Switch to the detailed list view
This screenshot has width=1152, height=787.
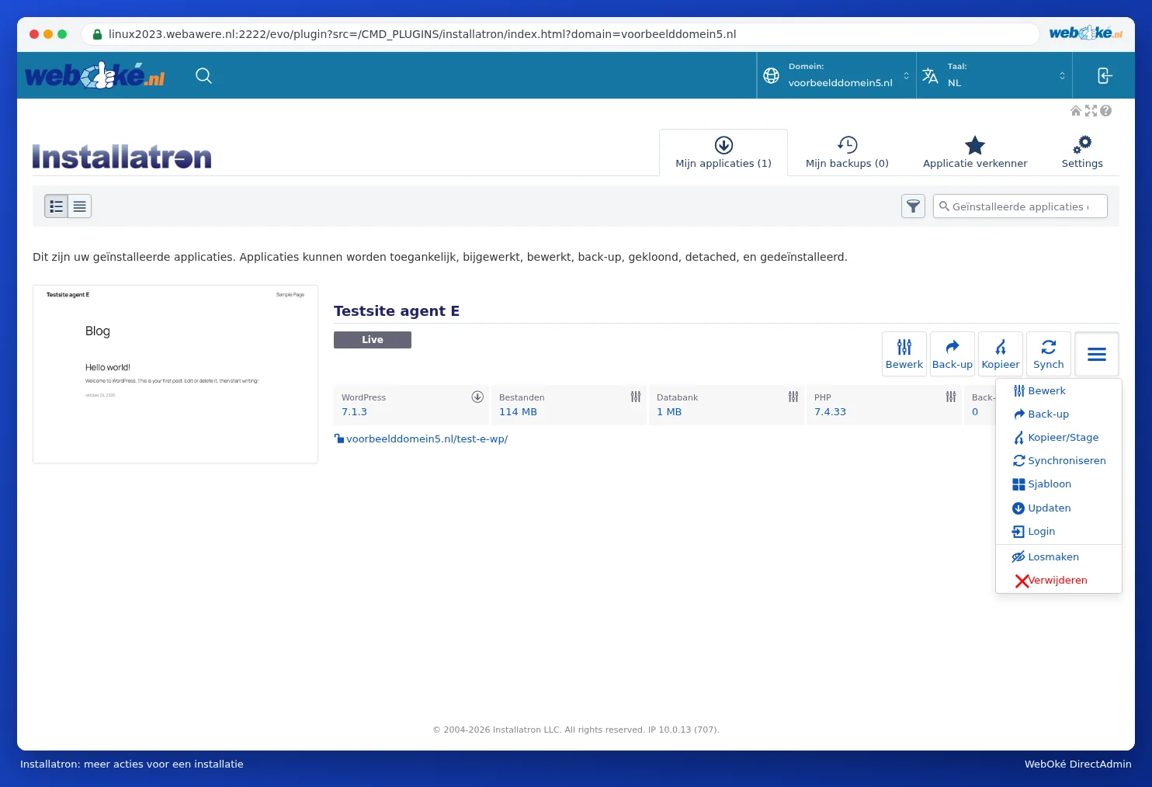[57, 206]
